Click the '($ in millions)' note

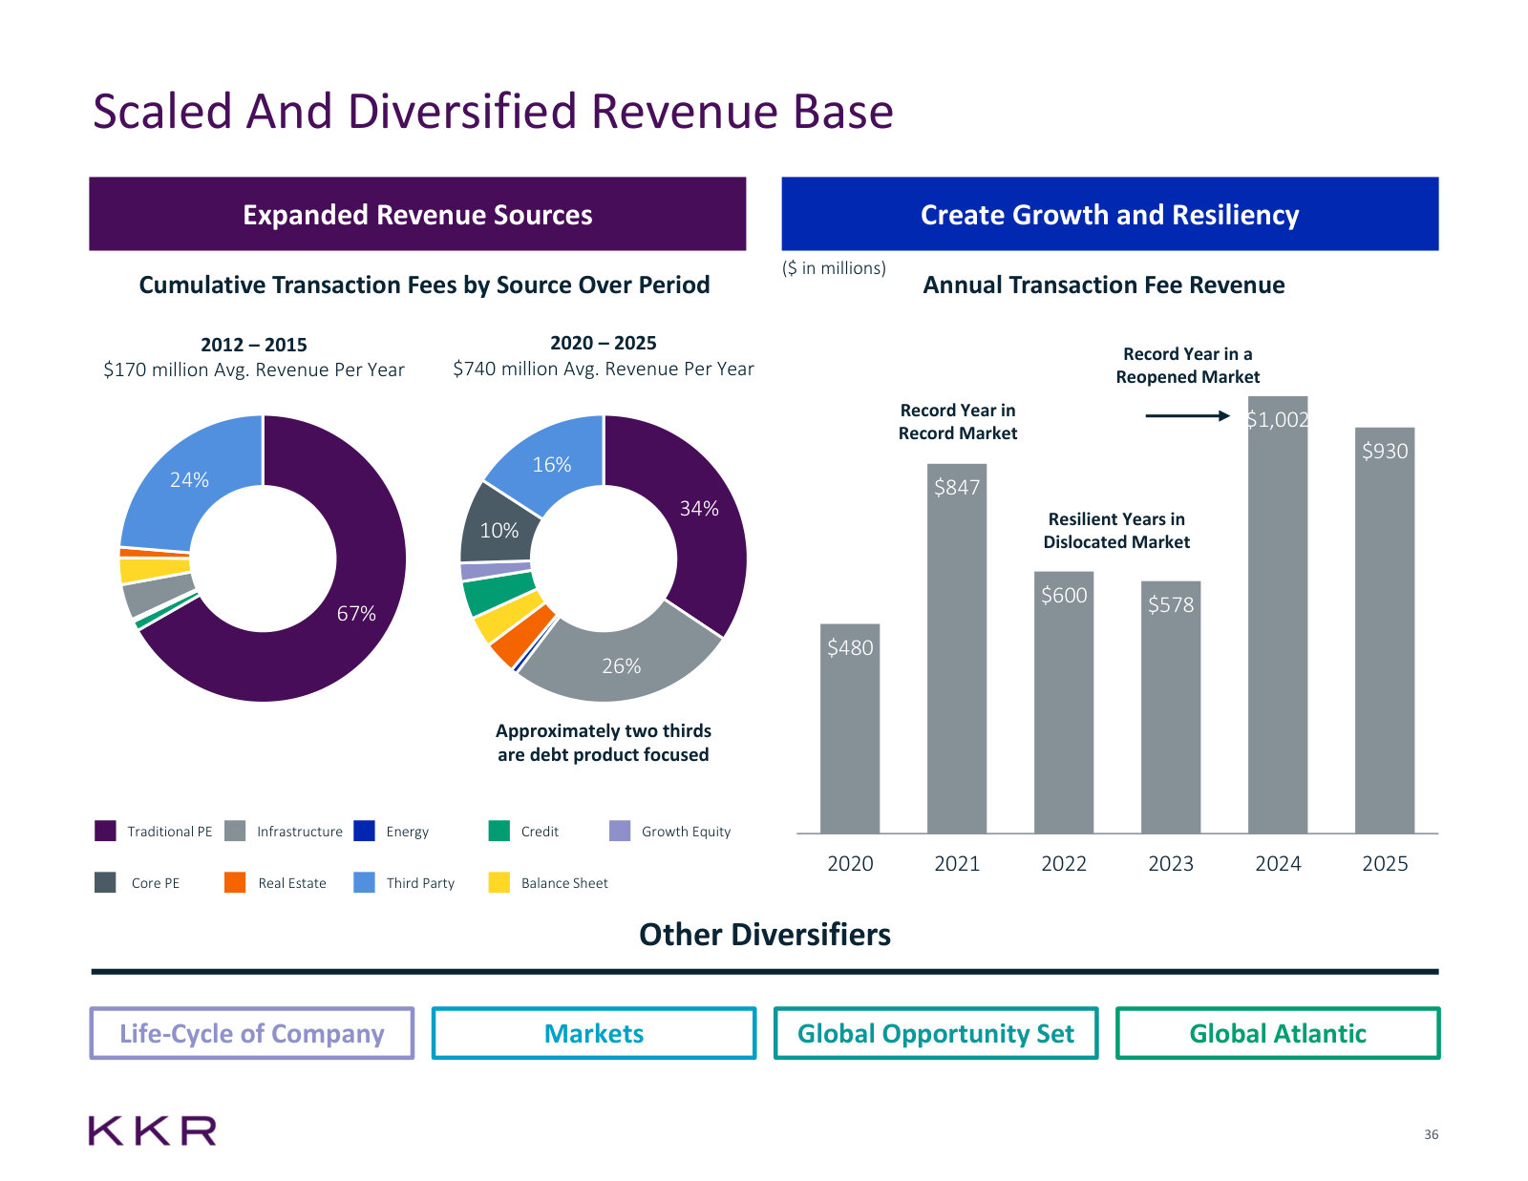[834, 268]
